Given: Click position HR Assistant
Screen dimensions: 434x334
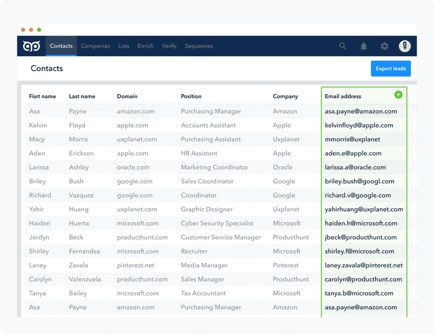Looking at the screenshot, I should click(x=199, y=153).
